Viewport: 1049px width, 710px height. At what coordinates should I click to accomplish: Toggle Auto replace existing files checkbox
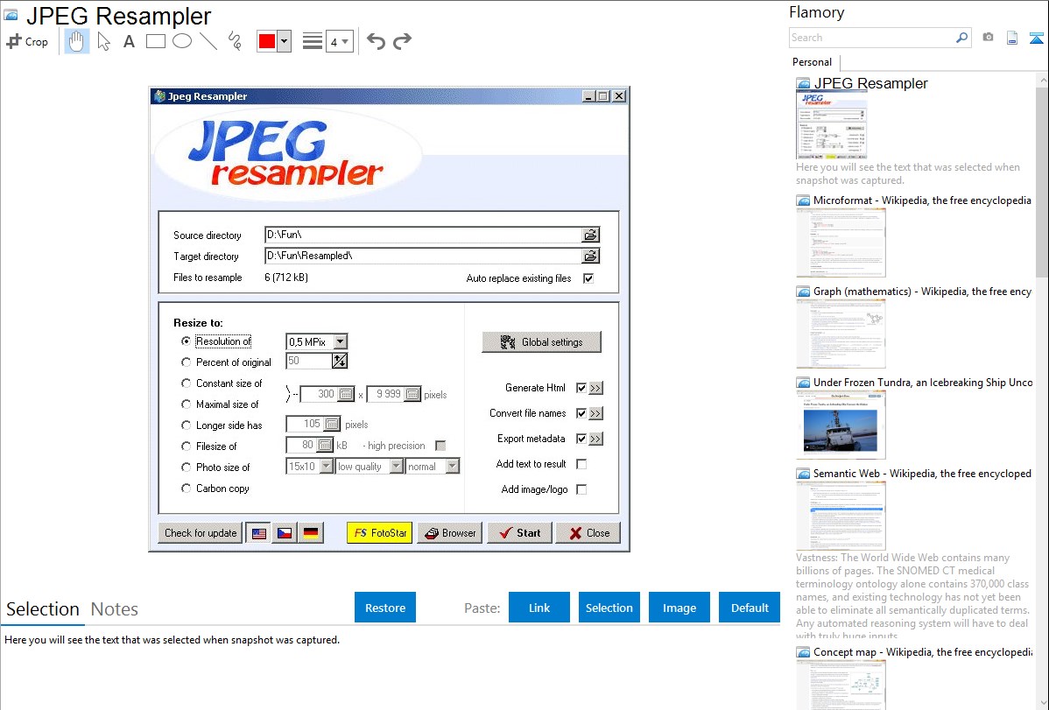[x=588, y=278]
